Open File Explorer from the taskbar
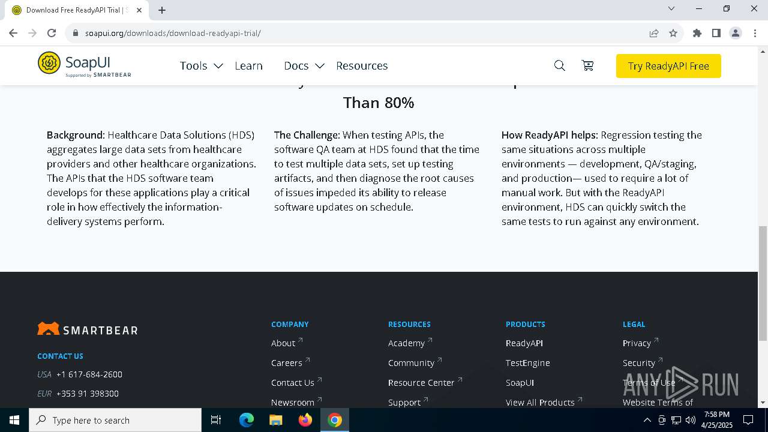 pos(276,420)
